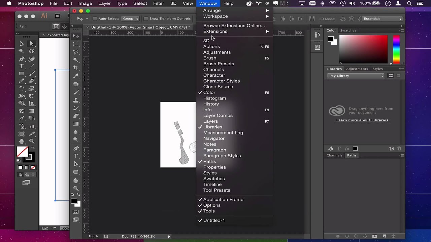431x242 pixels.
Task: Toggle Quick Mask mode in Photoshop toolbar
Action: pyautogui.click(x=76, y=212)
